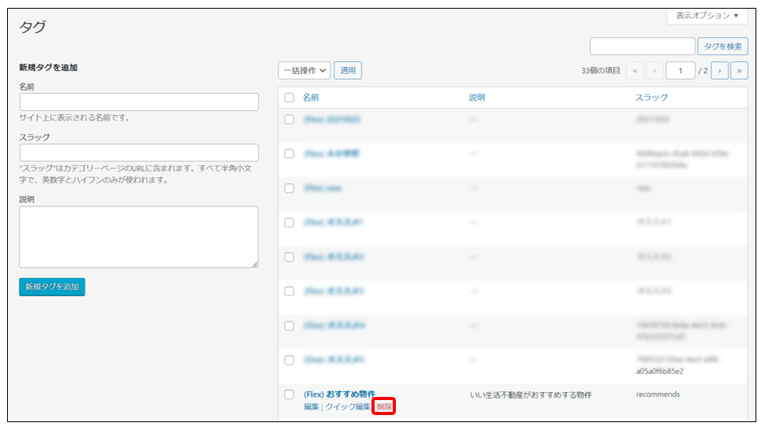The width and height of the screenshot is (765, 430).
Task: Jump to the last page of tags
Action: pos(739,71)
